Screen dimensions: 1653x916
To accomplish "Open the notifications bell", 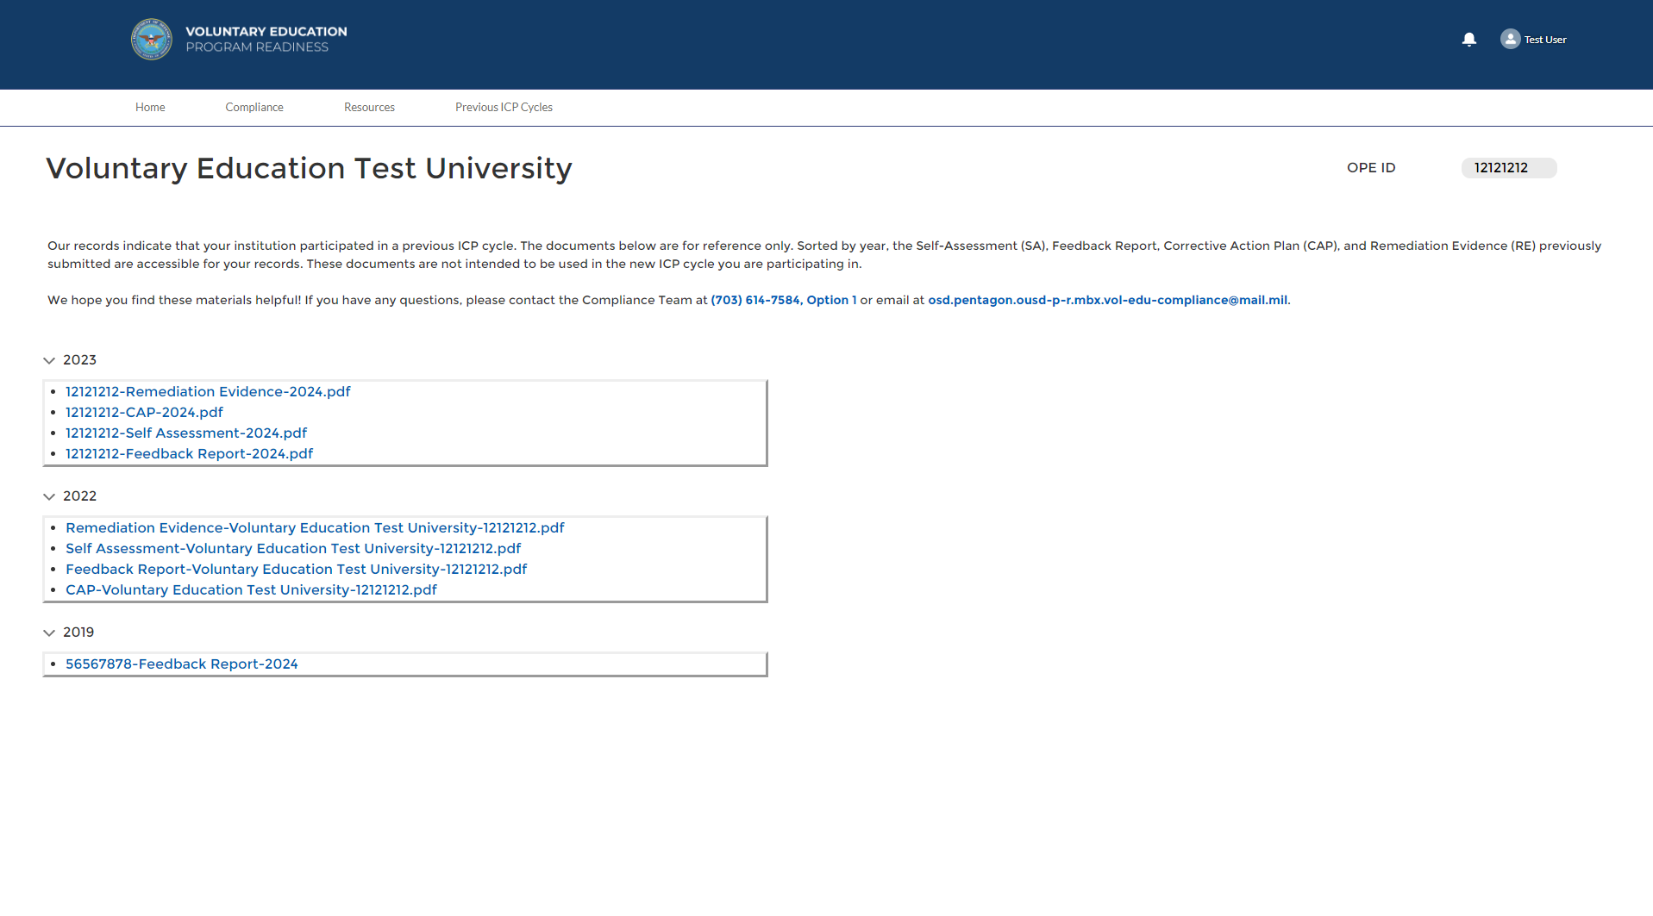I will tap(1469, 40).
